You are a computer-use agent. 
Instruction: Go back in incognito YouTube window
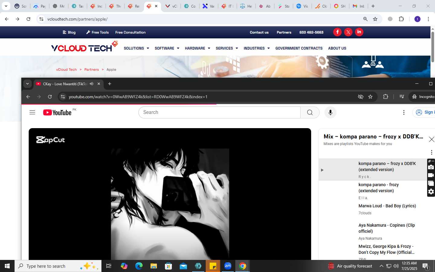pyautogui.click(x=28, y=97)
